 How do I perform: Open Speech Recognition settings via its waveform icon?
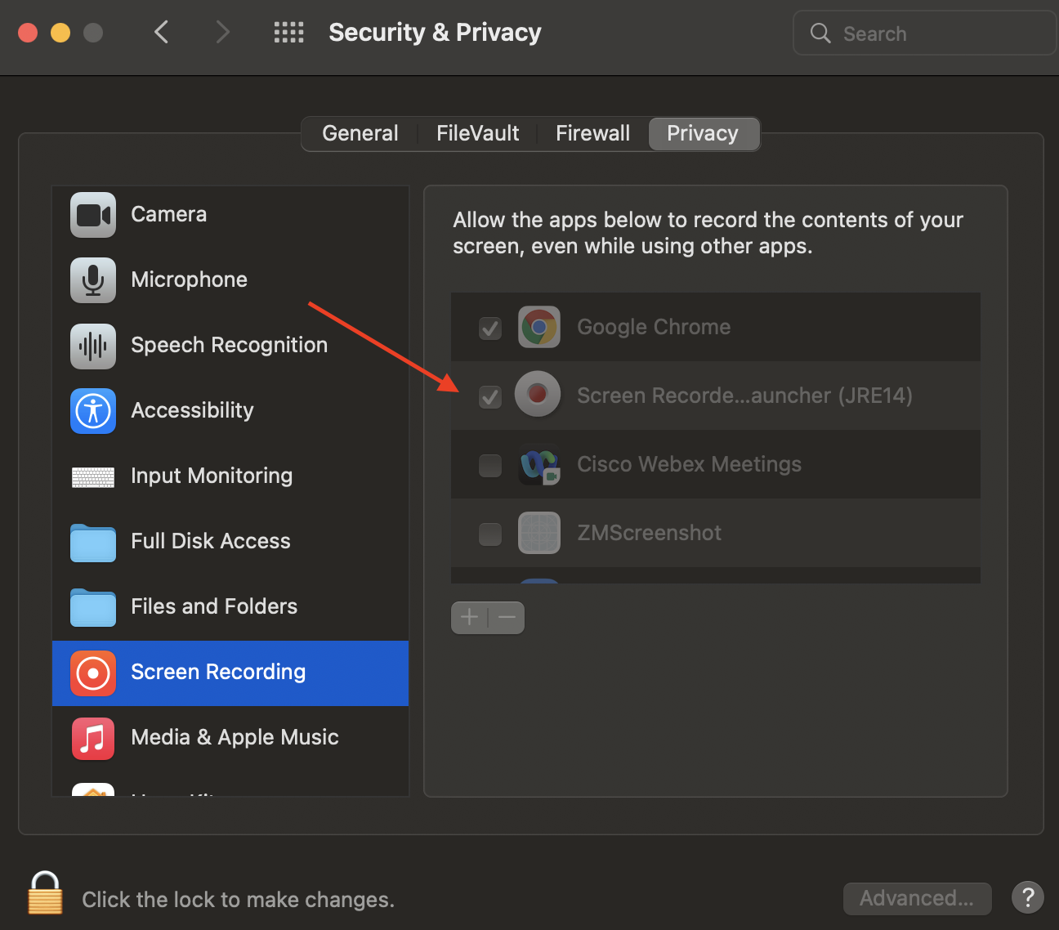coord(92,346)
